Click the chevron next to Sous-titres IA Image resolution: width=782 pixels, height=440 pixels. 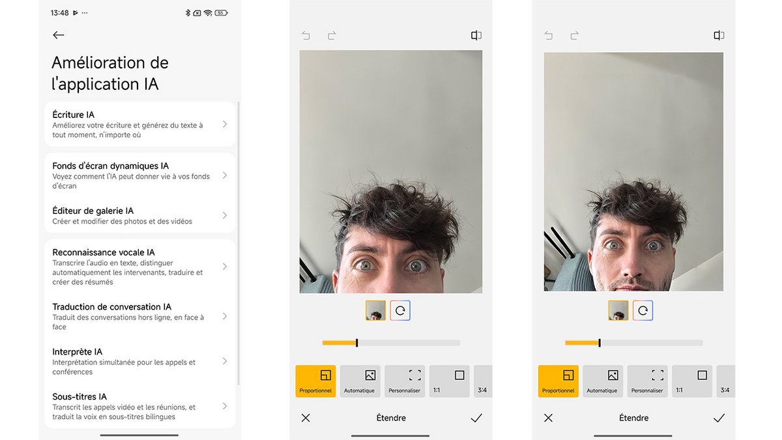225,406
